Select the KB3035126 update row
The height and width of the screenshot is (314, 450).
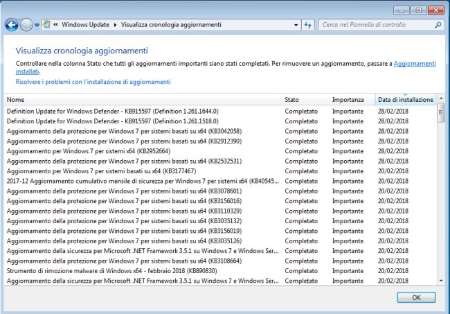(x=219, y=241)
